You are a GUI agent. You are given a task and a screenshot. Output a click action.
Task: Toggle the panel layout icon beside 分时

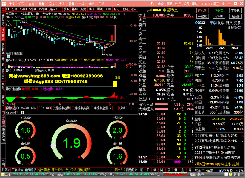point(8,9)
